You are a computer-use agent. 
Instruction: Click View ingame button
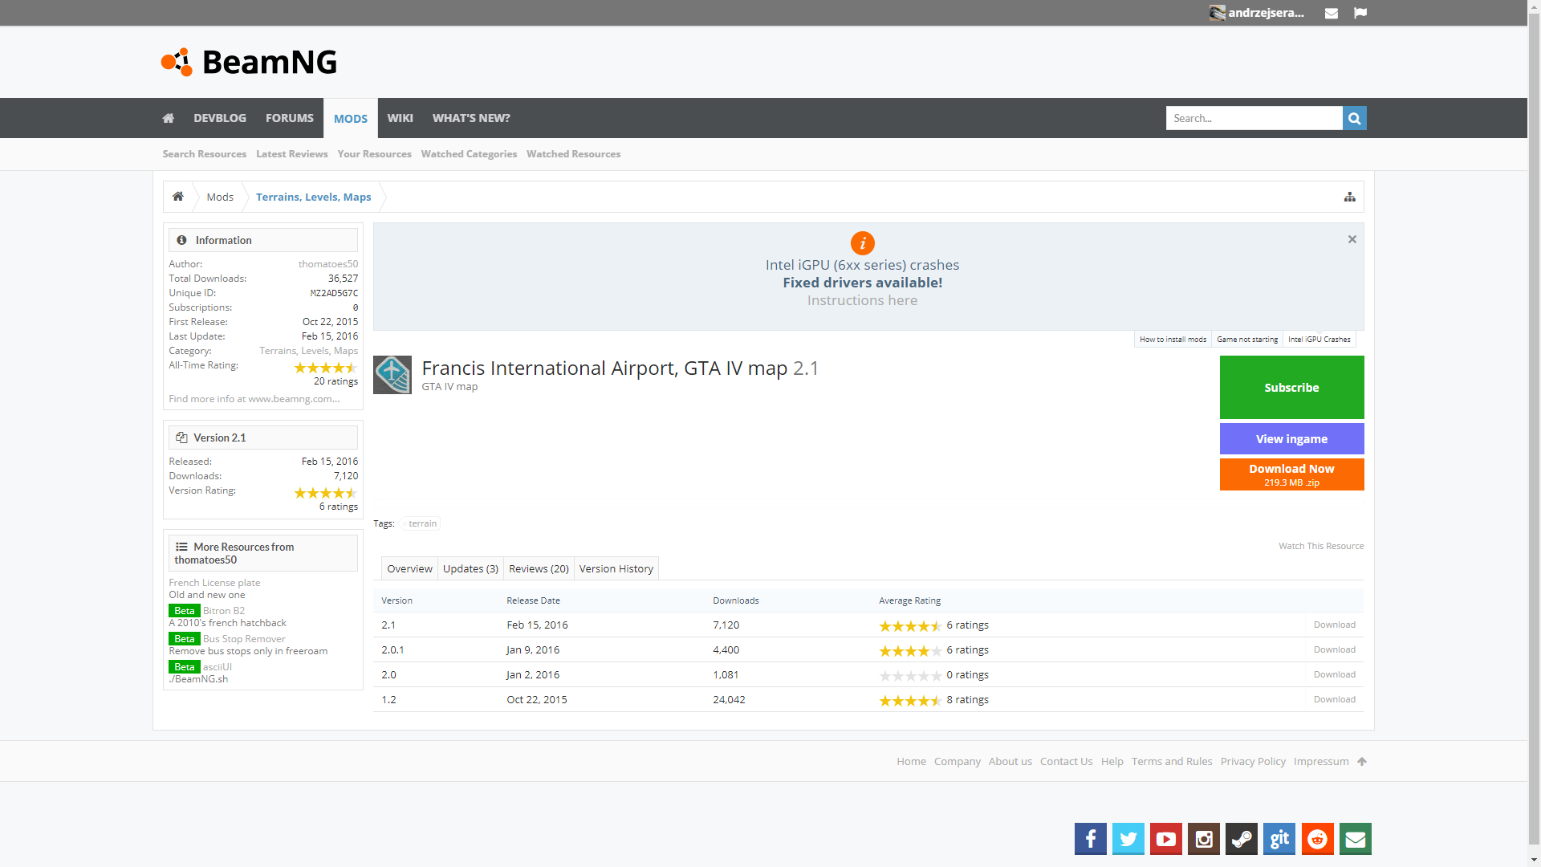[x=1291, y=438]
